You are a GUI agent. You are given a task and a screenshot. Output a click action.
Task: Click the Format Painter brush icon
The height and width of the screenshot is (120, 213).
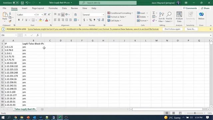10,21
